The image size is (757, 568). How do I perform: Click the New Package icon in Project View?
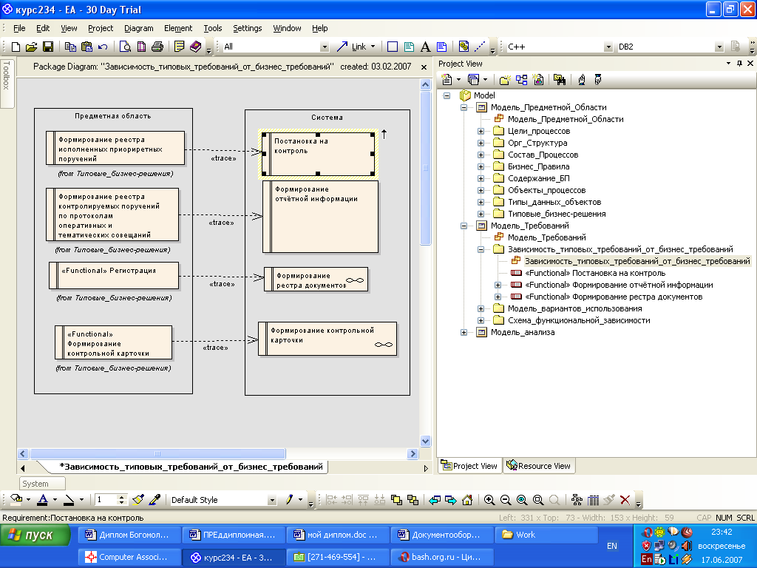pos(504,80)
